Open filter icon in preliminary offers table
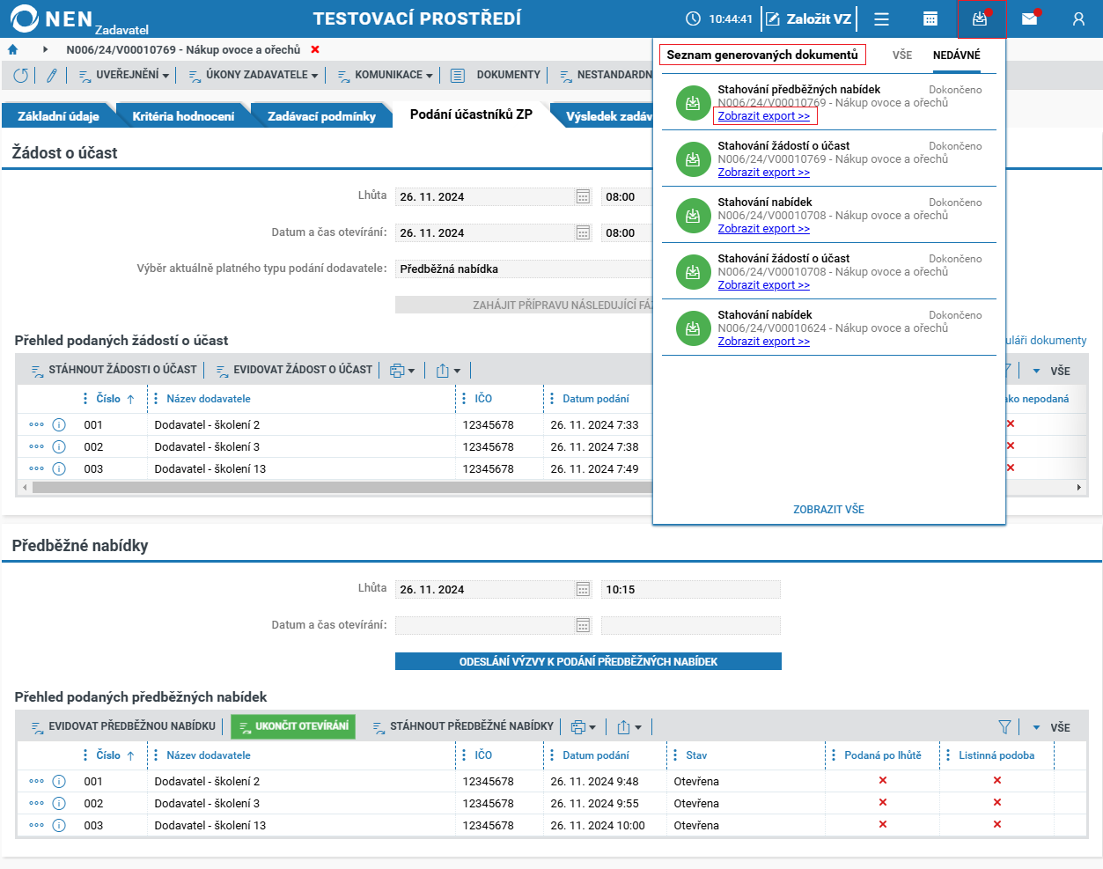 tap(1004, 727)
